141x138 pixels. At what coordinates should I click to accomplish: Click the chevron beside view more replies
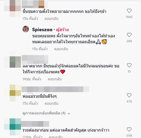69,114
